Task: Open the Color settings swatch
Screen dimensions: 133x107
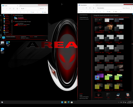Action: [x=108, y=95]
